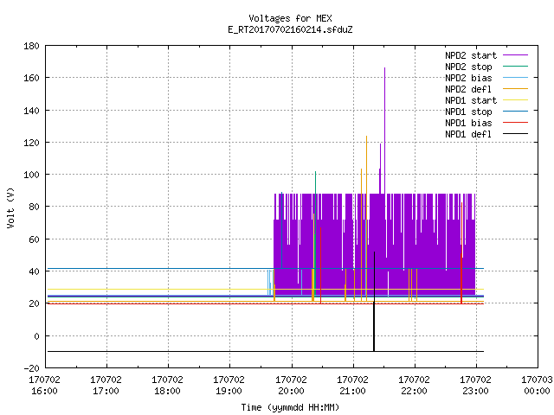Click the 120 y-axis tick label
Image resolution: width=554 pixels, height=415 pixels.
click(x=31, y=143)
